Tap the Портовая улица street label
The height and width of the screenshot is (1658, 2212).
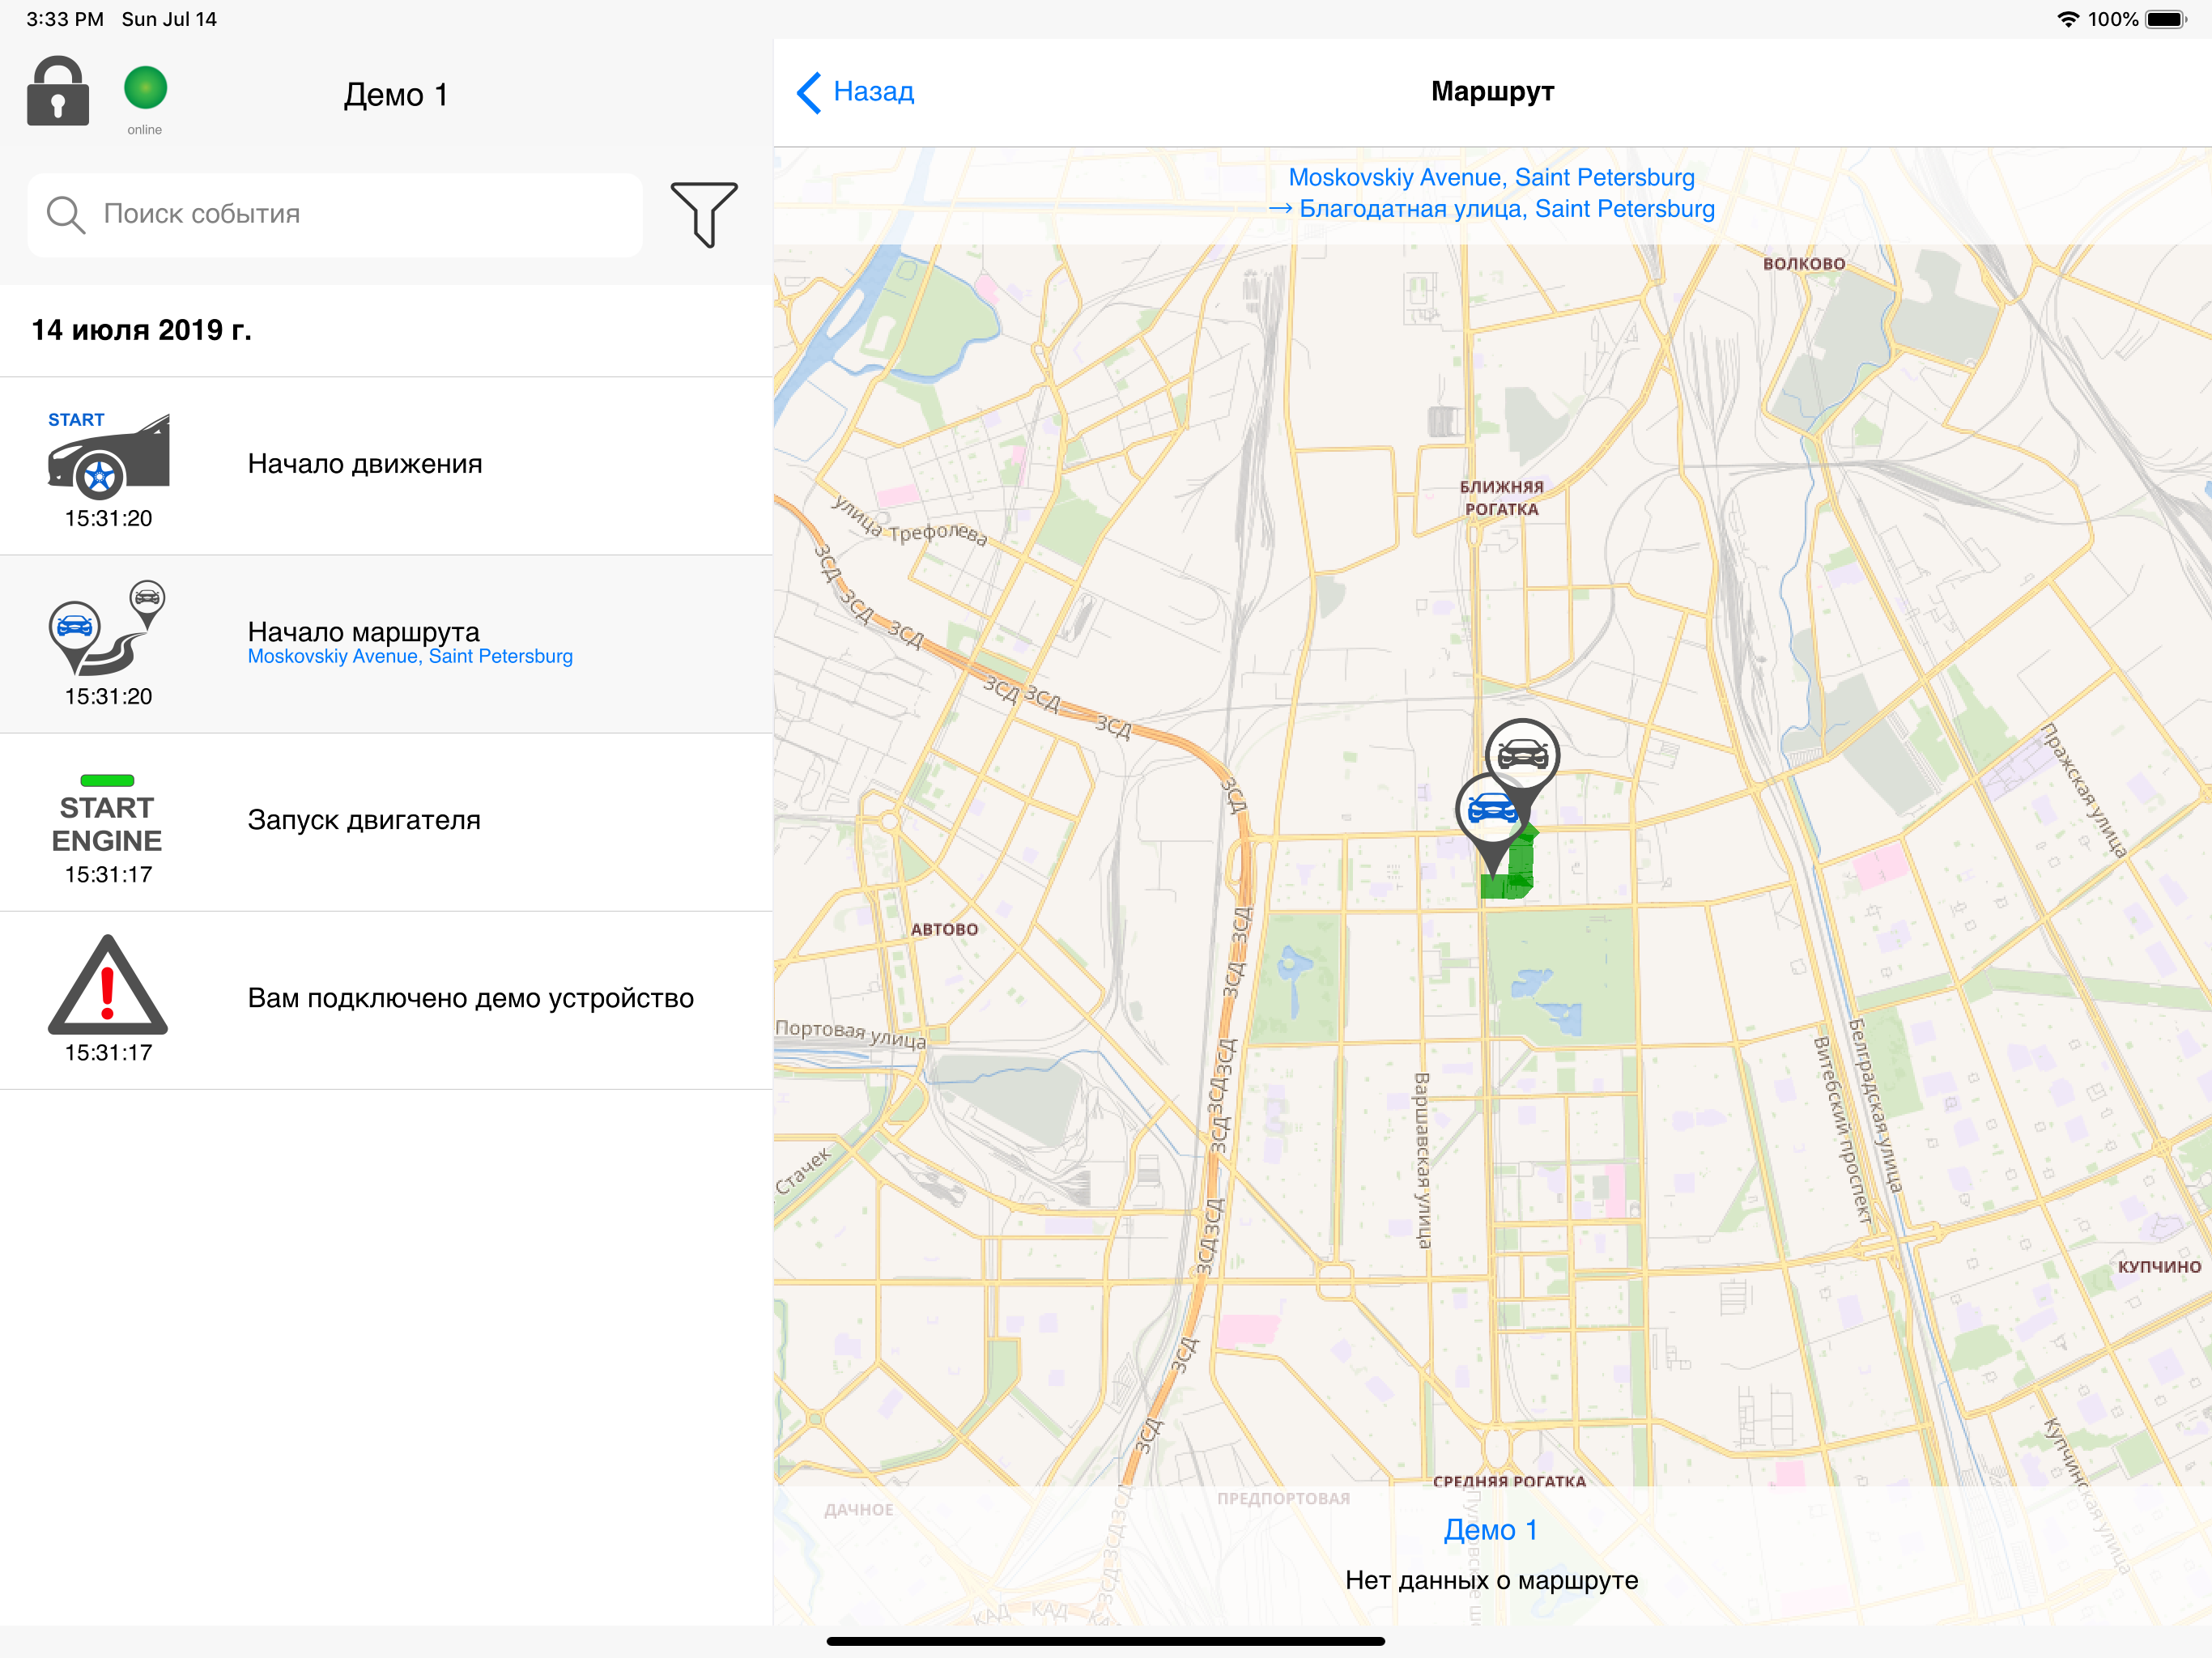coord(851,1033)
